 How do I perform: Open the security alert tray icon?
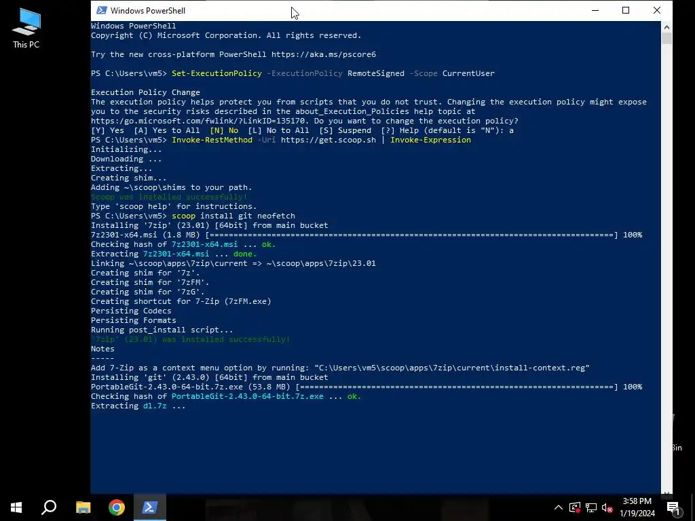(575, 507)
